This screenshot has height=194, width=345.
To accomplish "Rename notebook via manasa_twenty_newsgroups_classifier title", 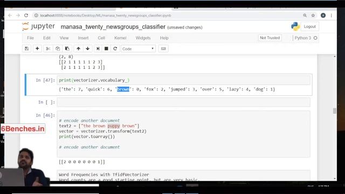I will click(x=113, y=27).
